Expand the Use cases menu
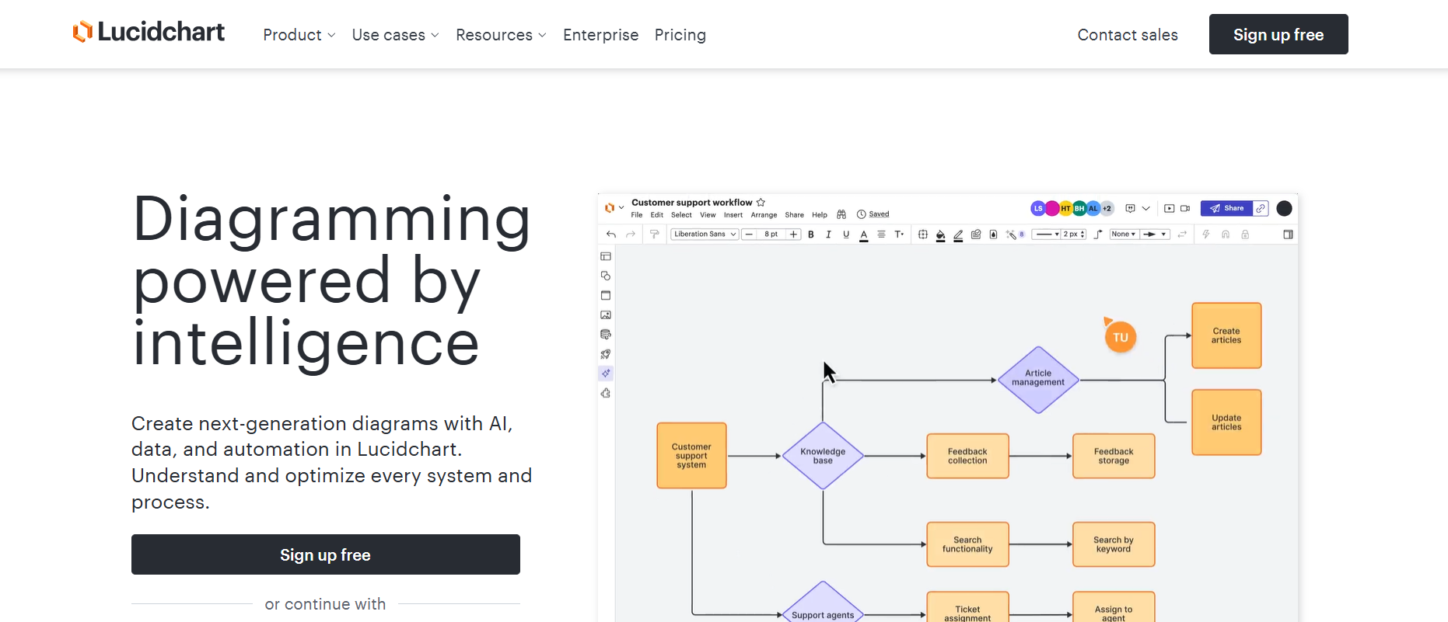The width and height of the screenshot is (1448, 622). [x=395, y=35]
